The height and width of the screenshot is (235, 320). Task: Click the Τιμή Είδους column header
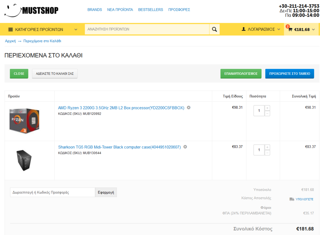click(x=233, y=96)
